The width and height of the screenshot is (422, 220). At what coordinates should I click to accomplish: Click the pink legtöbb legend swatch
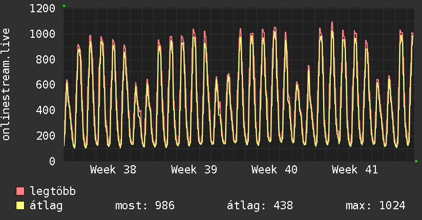(20, 191)
